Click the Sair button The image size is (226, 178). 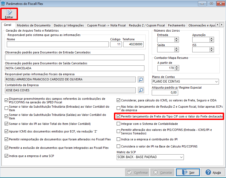[188, 172]
